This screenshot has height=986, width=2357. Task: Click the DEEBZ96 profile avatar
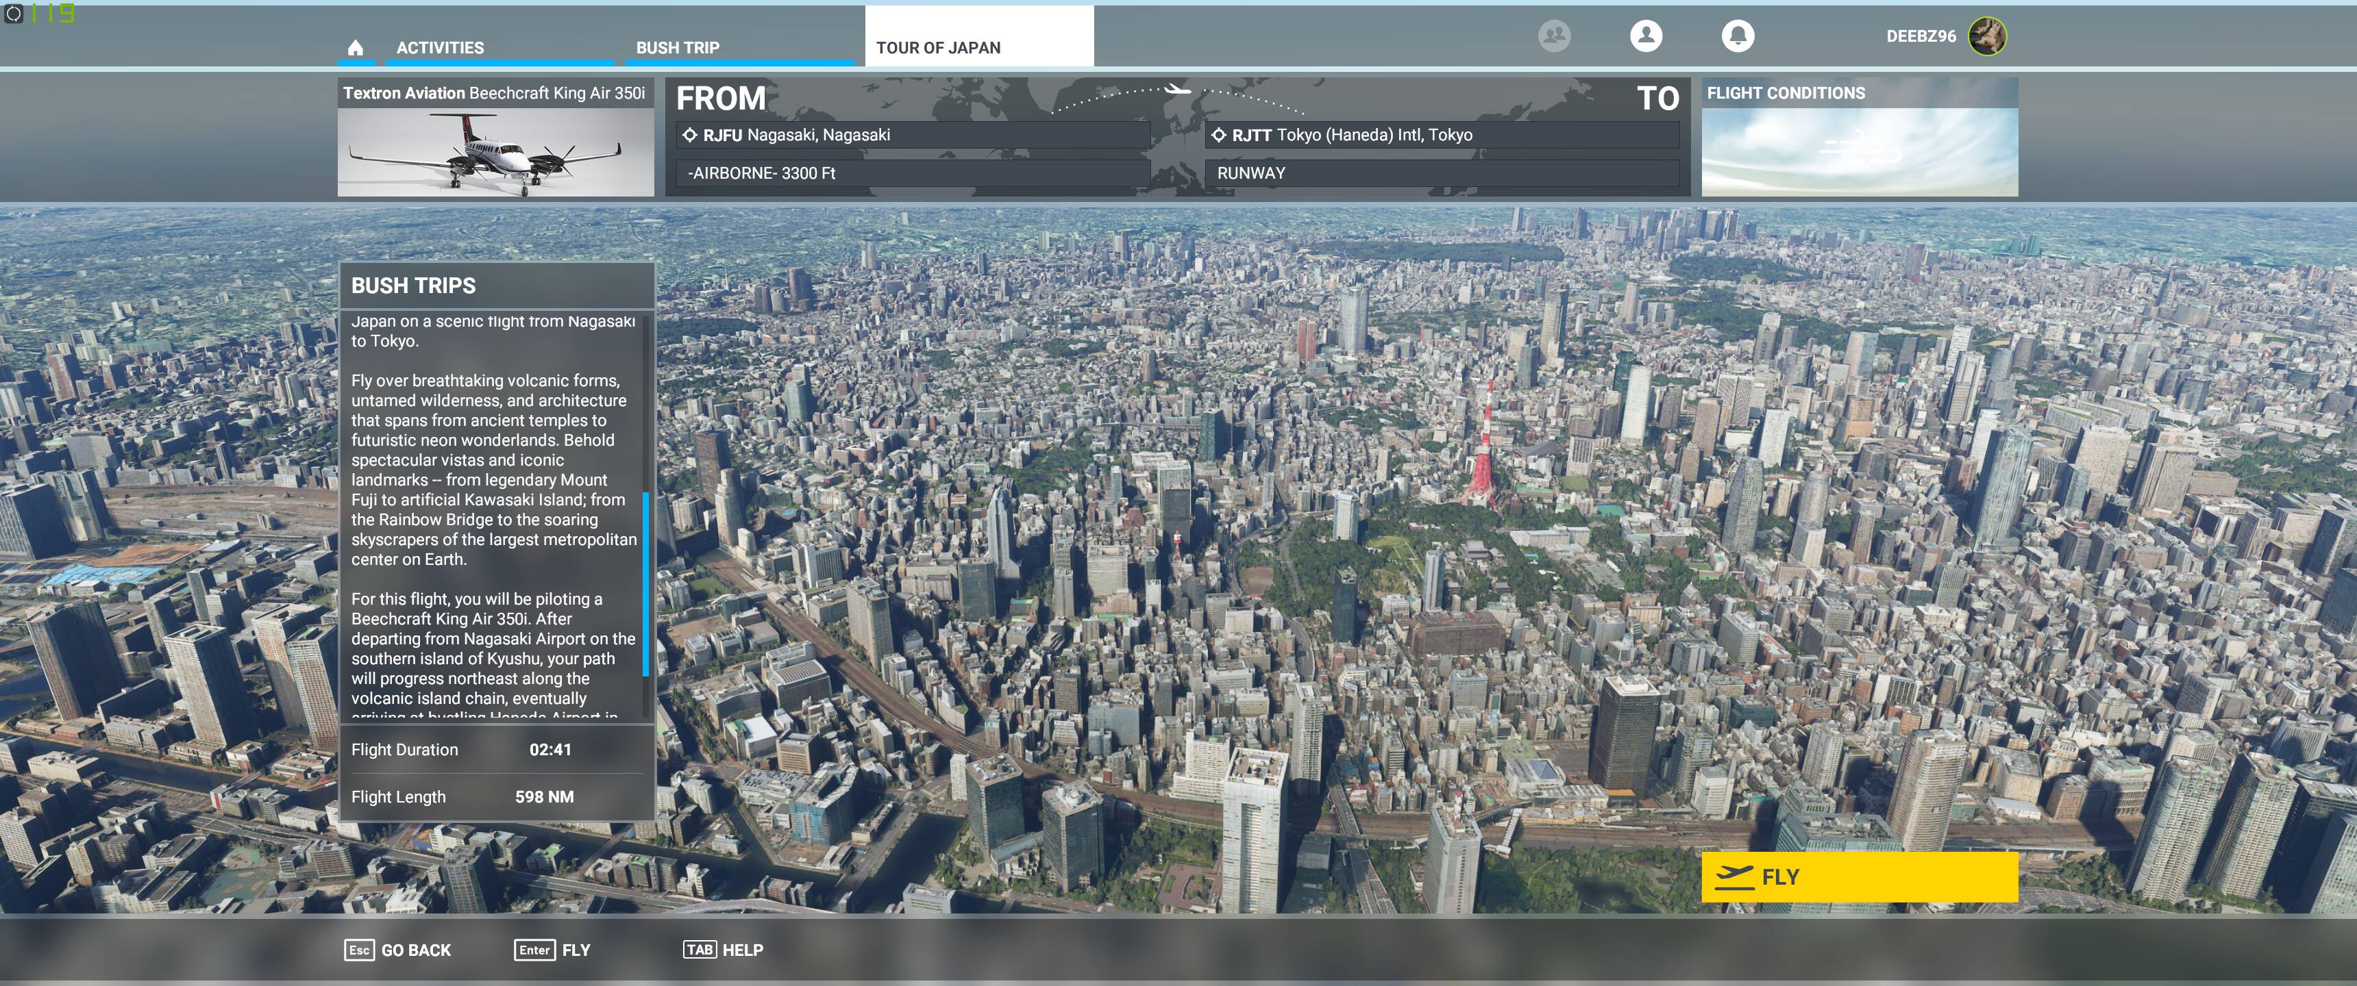[x=1987, y=36]
